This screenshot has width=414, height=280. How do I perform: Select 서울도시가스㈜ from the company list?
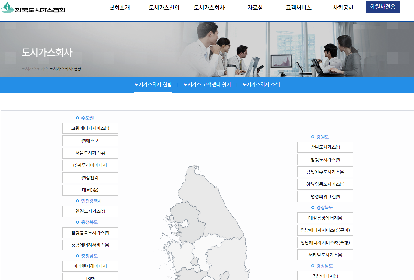89,153
